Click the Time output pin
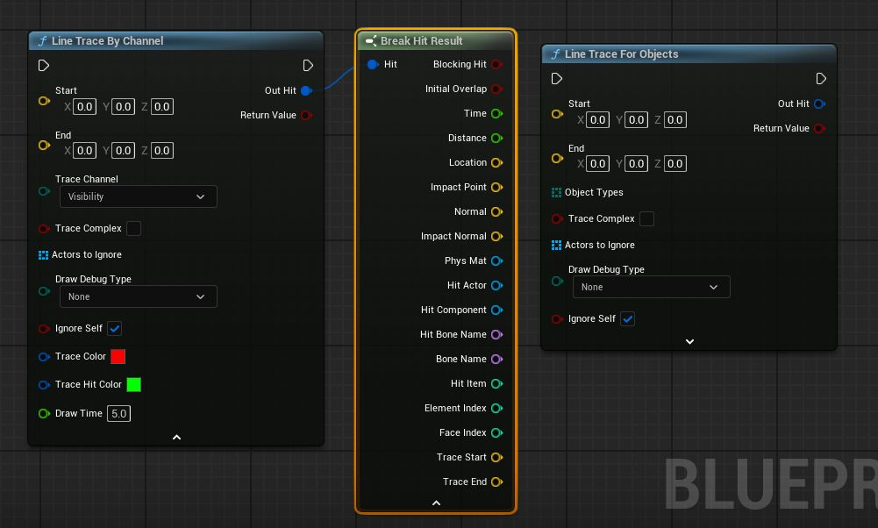The width and height of the screenshot is (878, 528). pyautogui.click(x=496, y=114)
